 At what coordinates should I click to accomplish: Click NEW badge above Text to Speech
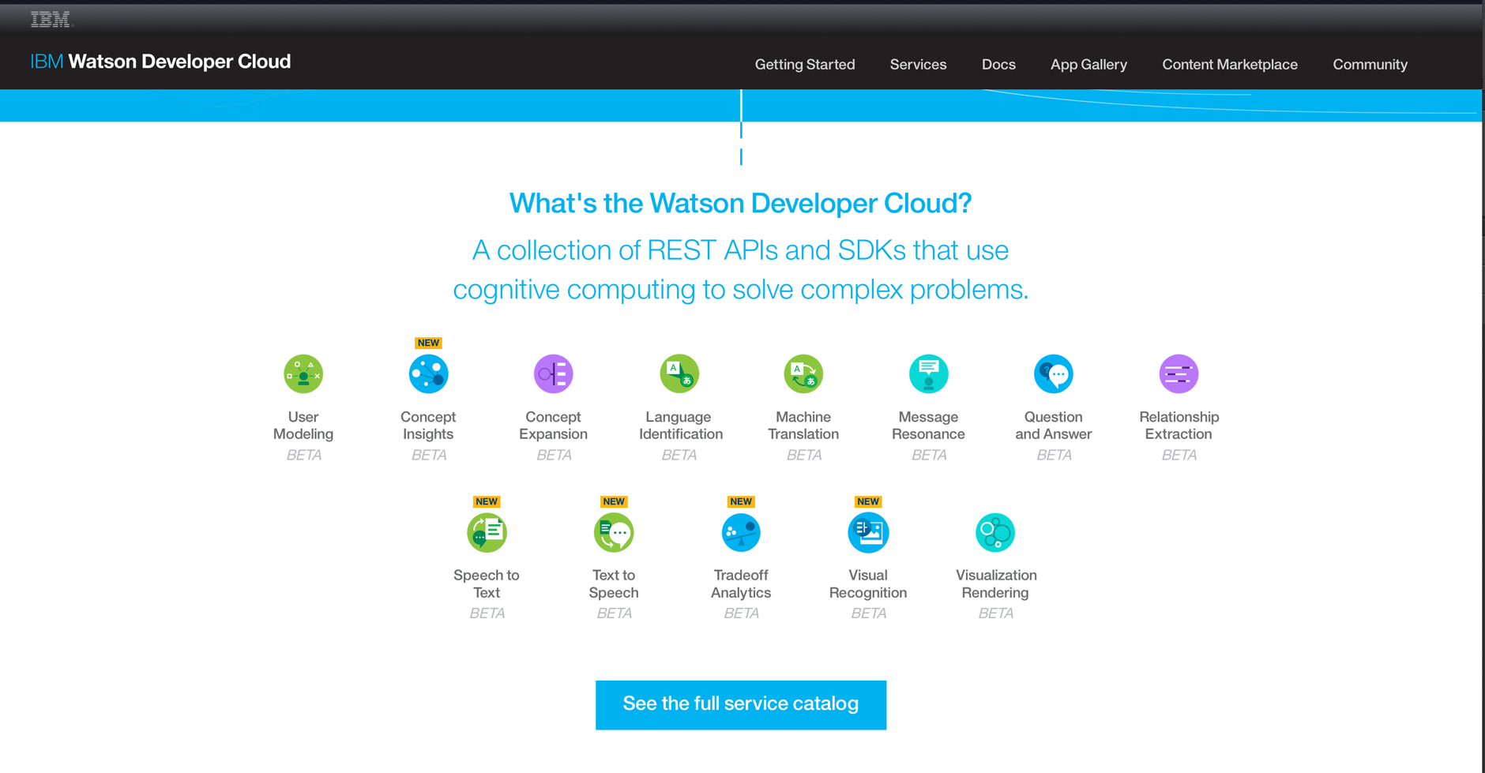[x=614, y=501]
